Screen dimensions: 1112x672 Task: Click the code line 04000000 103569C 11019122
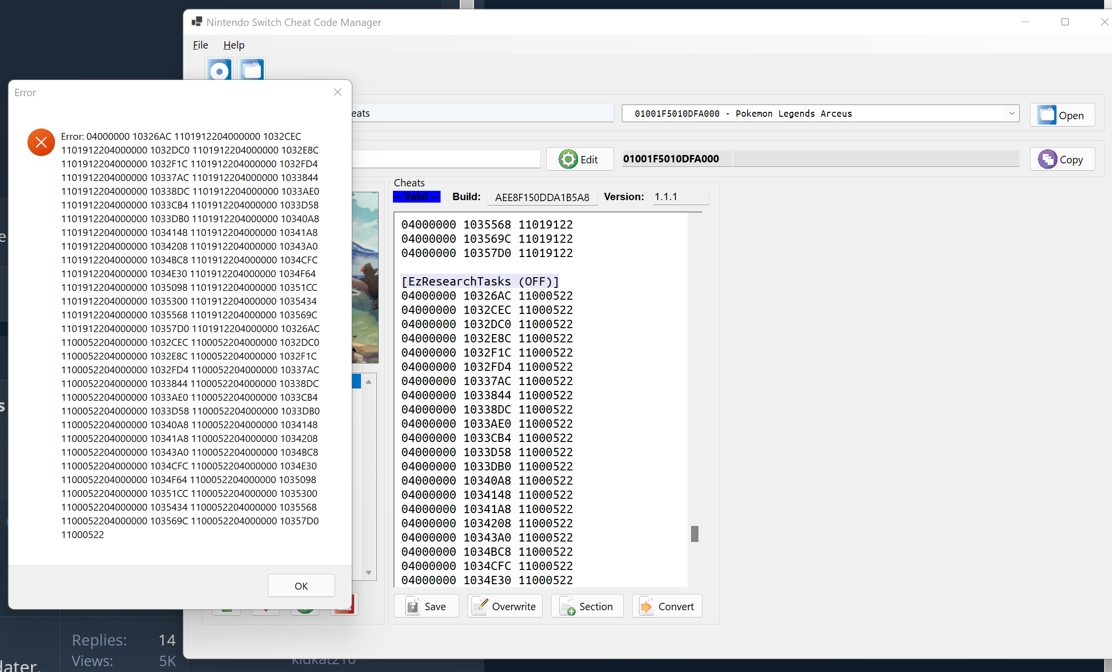pyautogui.click(x=487, y=239)
